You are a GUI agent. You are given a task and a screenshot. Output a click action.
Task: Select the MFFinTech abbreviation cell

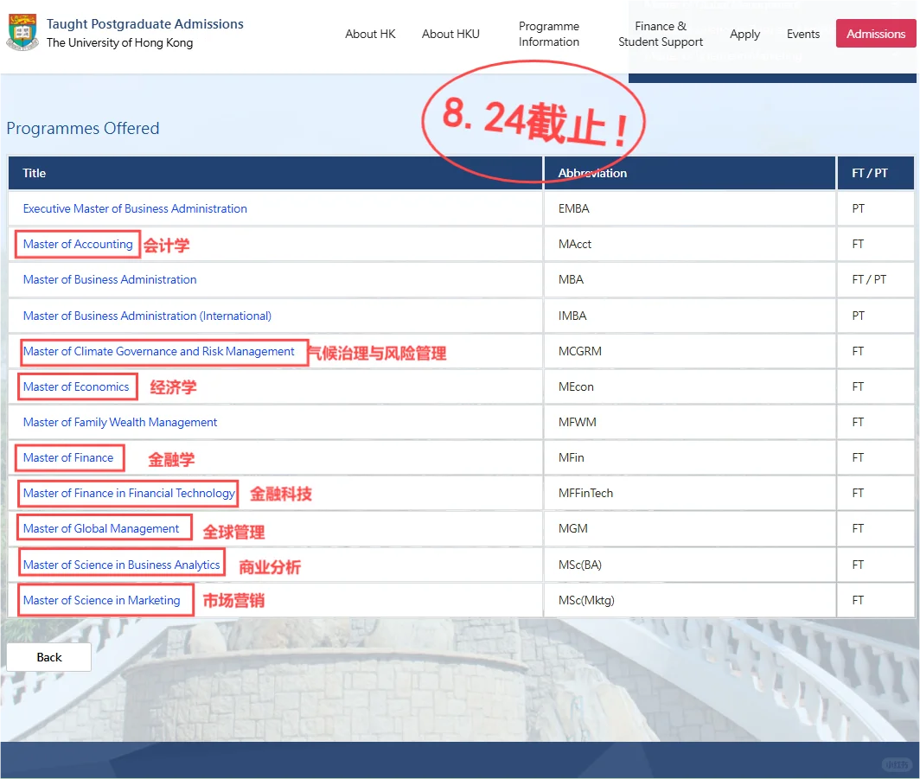[x=689, y=494]
